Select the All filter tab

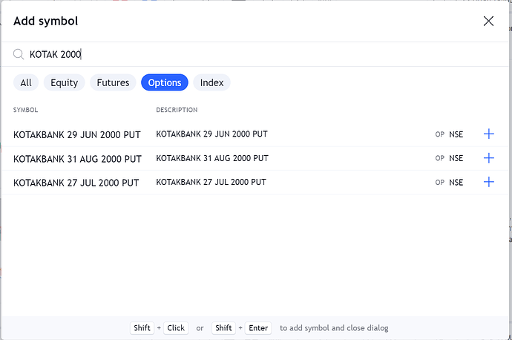pos(26,82)
